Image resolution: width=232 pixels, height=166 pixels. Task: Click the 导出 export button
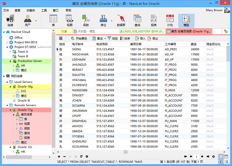[153, 38]
